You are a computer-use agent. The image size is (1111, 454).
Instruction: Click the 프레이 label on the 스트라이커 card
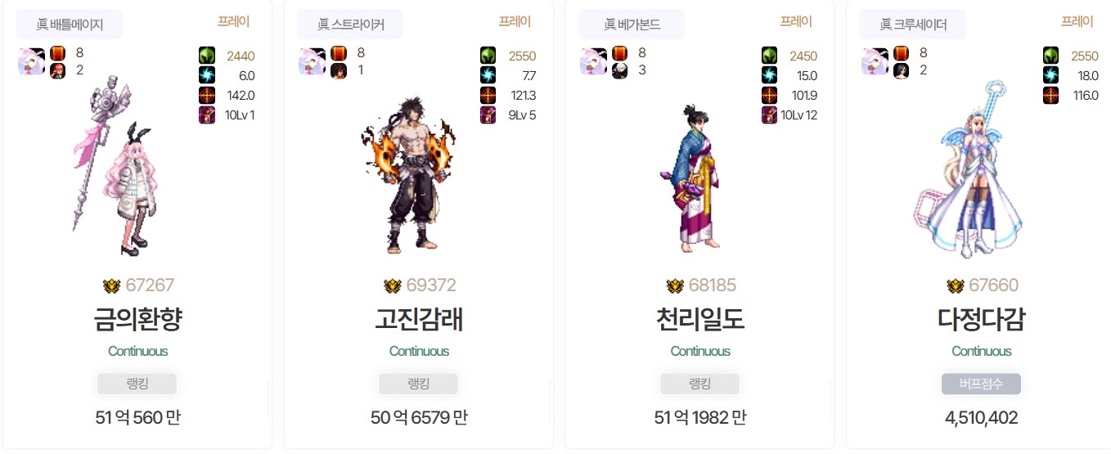pos(515,21)
